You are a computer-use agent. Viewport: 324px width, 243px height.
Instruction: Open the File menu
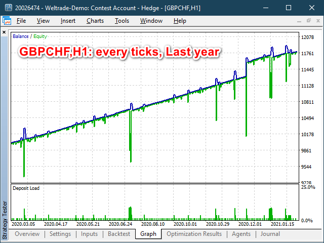(21, 21)
